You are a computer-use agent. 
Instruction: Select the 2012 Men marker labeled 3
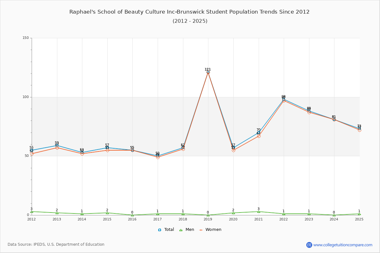coord(32,212)
